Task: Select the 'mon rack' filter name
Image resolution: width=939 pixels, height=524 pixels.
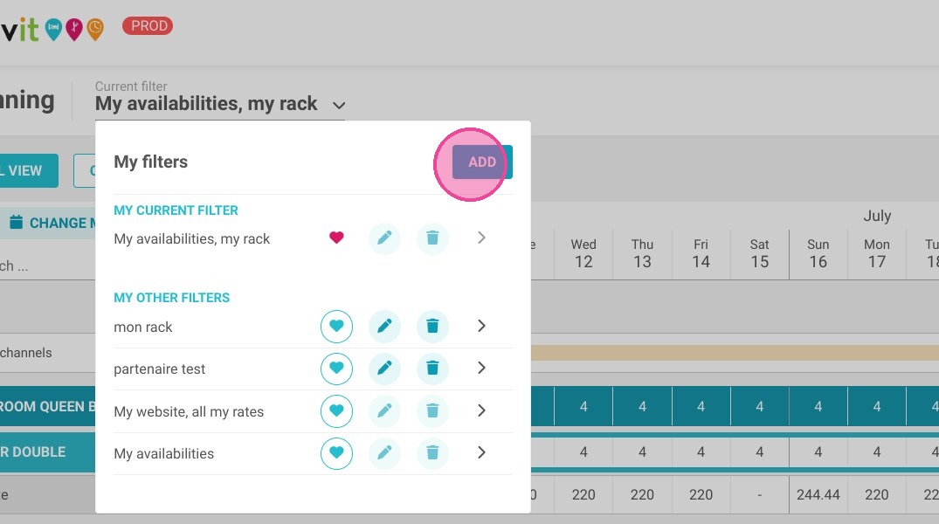Action: (x=143, y=327)
